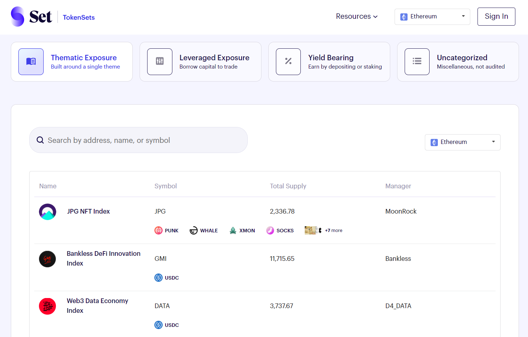
Task: Click the 11,715.65 total supply value
Action: [x=282, y=259]
